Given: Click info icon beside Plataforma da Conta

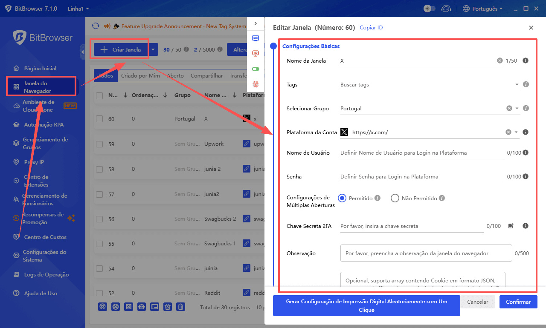Looking at the screenshot, I should [526, 132].
